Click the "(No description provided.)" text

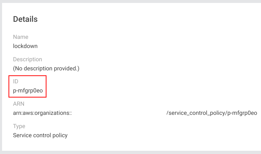[46, 68]
